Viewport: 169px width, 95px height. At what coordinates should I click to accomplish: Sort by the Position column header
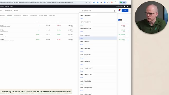(37, 22)
